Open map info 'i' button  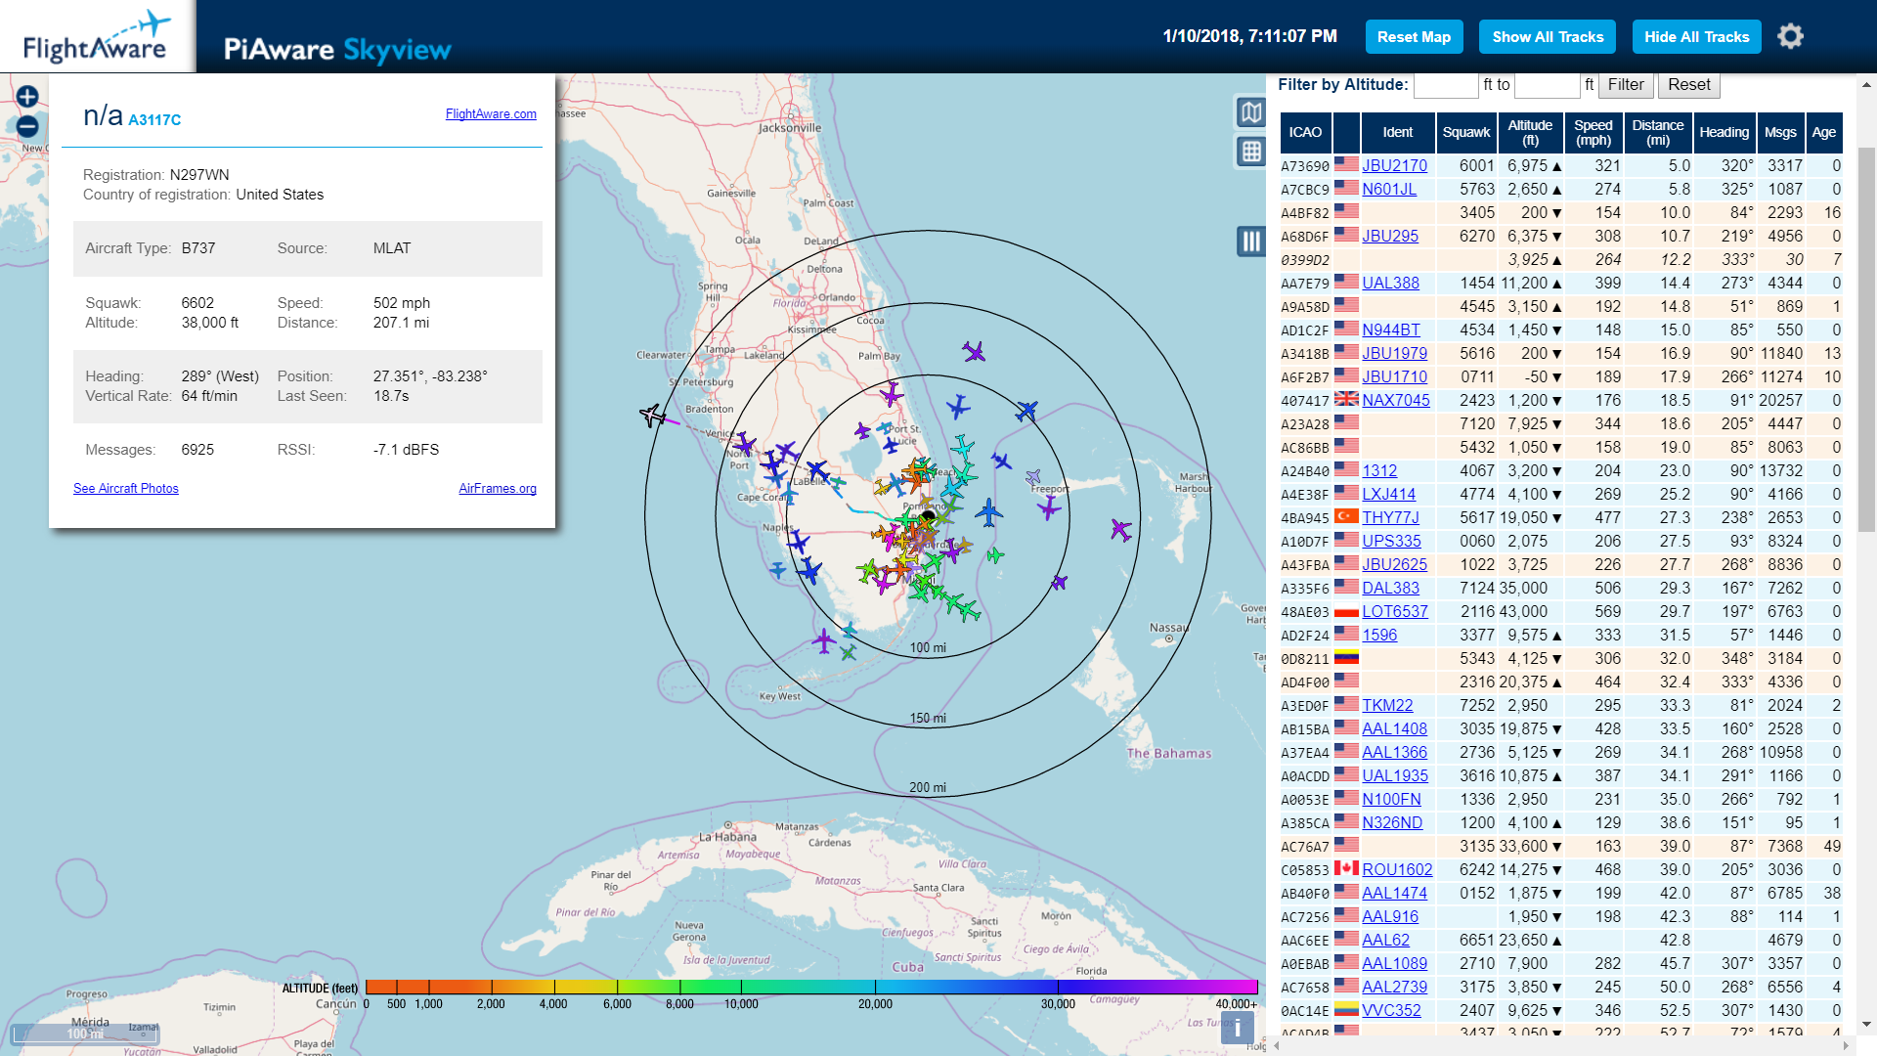(x=1237, y=1028)
